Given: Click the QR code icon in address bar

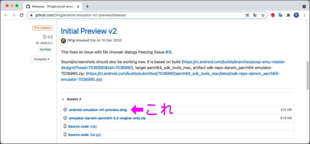Looking at the screenshot, I should pyautogui.click(x=247, y=15).
